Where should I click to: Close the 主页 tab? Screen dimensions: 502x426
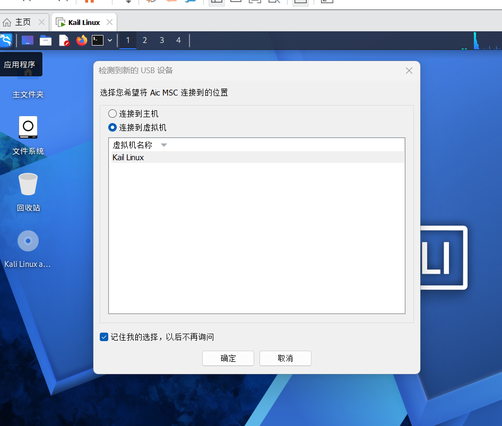click(x=41, y=22)
